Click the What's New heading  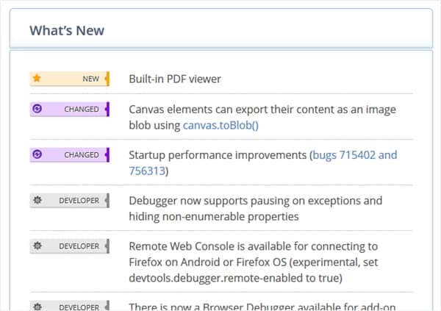point(67,30)
